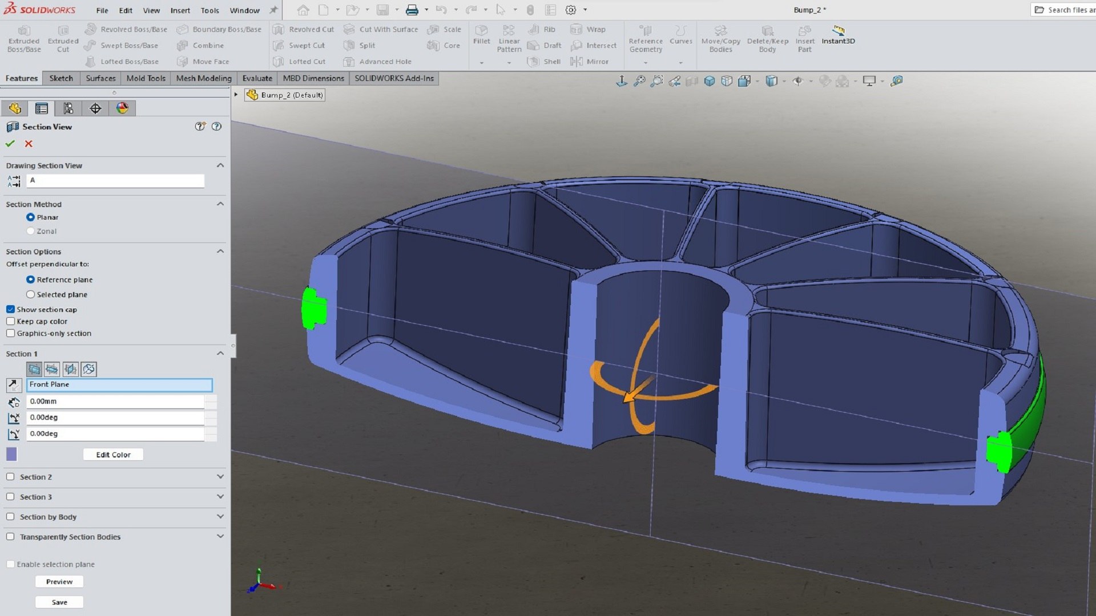Choose the Mirror tool

(590, 61)
